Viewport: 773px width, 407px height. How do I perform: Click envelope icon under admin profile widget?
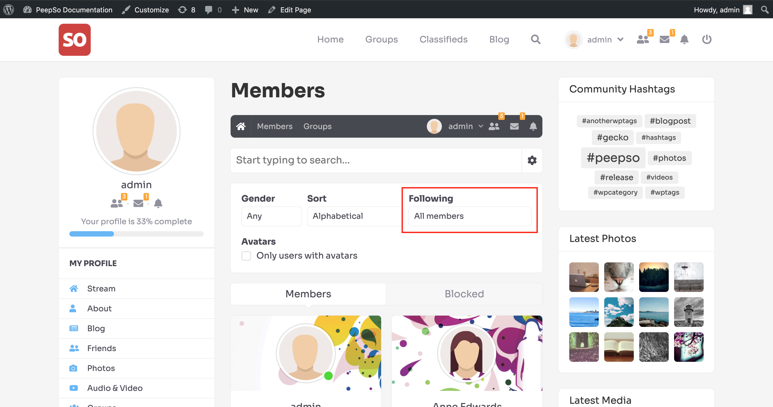tap(138, 203)
